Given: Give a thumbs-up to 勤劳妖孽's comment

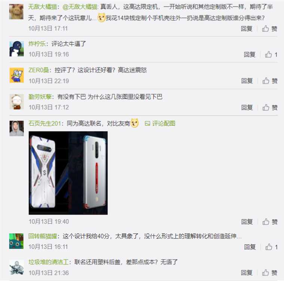Looking at the screenshot, I should click(270, 107).
